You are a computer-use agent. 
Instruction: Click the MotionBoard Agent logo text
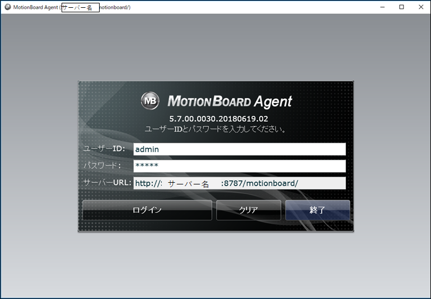point(230,101)
